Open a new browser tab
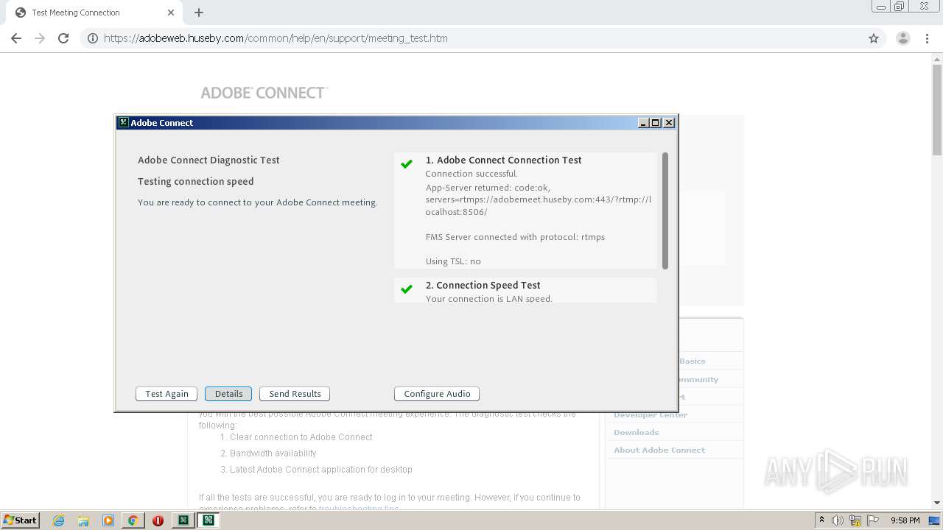 (x=199, y=13)
